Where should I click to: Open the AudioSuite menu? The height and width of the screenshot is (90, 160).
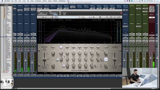coord(38,1)
